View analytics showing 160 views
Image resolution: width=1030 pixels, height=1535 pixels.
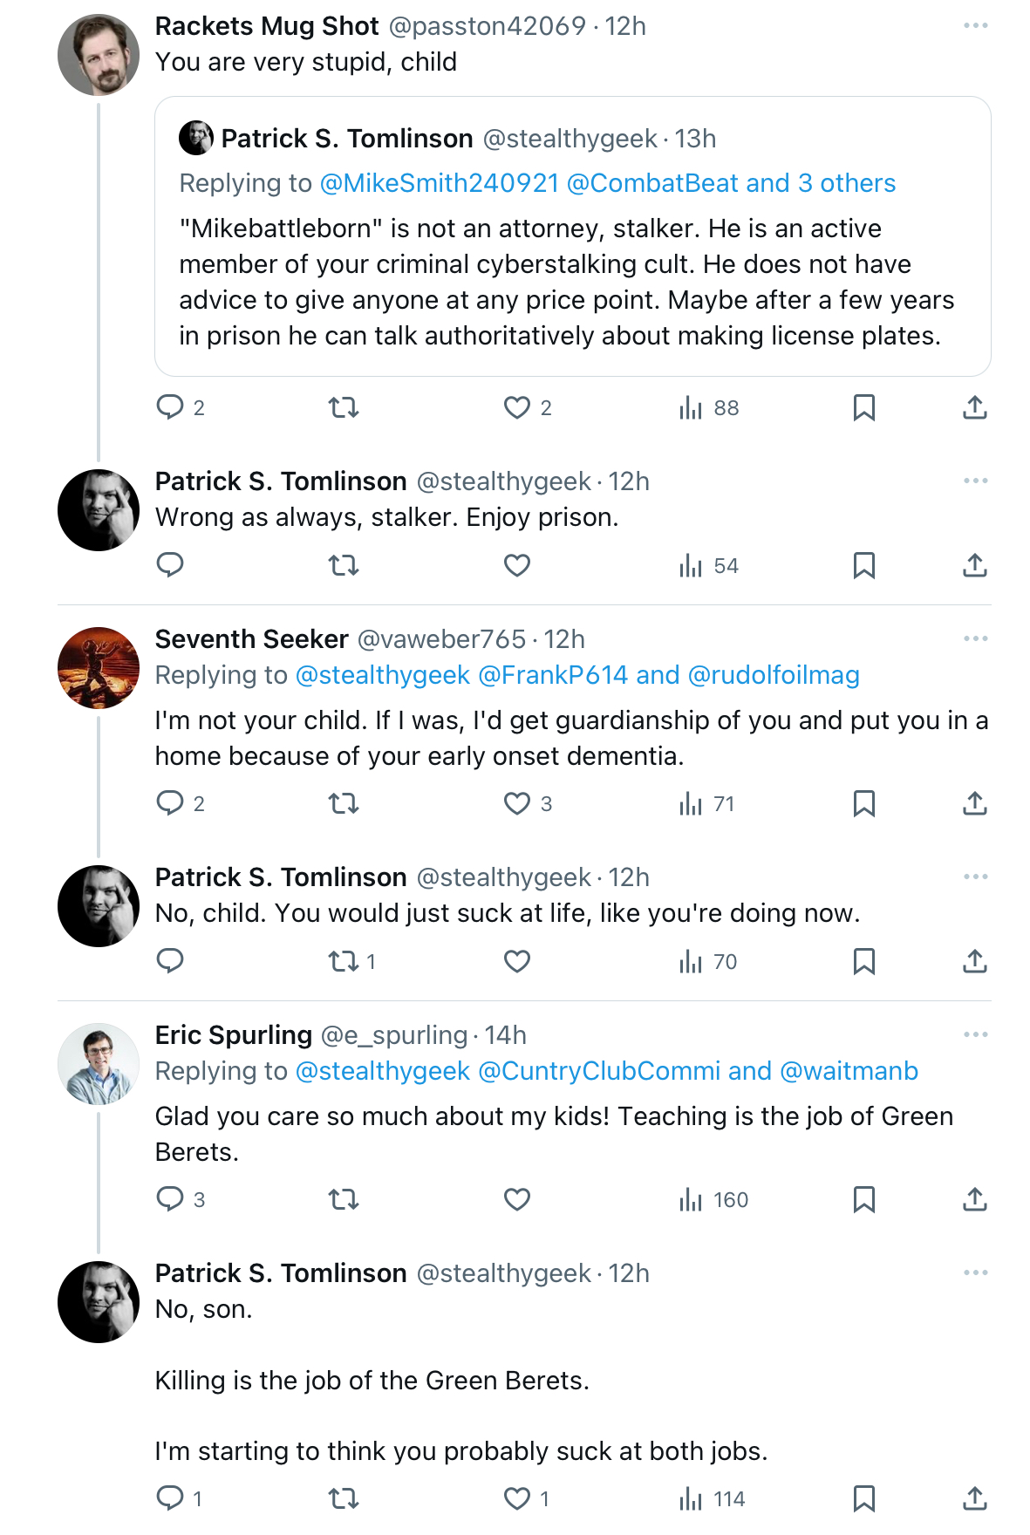[x=713, y=1199]
